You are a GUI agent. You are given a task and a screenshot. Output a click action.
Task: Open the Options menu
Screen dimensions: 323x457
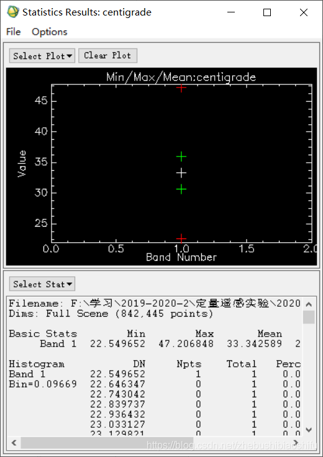tap(50, 32)
